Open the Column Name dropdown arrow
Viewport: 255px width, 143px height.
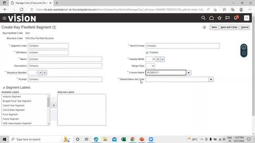(x=188, y=73)
